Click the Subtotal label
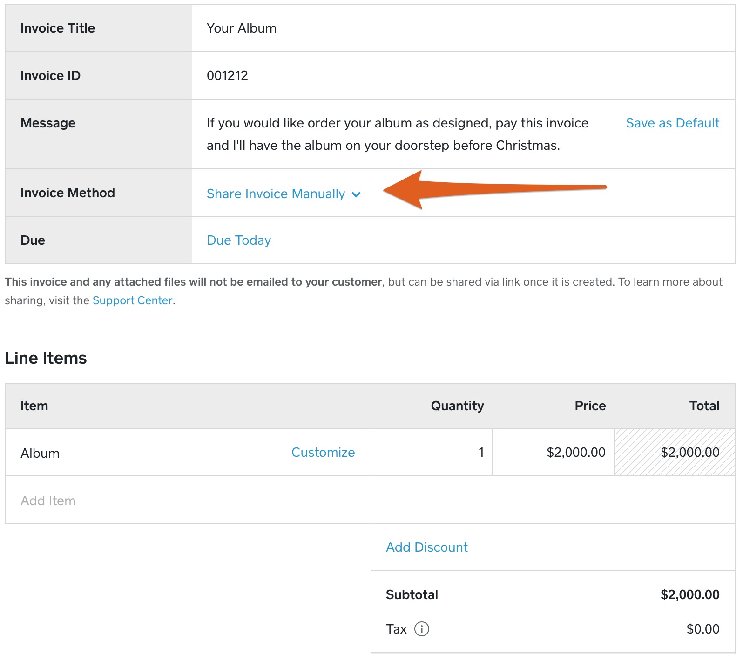 pos(412,594)
